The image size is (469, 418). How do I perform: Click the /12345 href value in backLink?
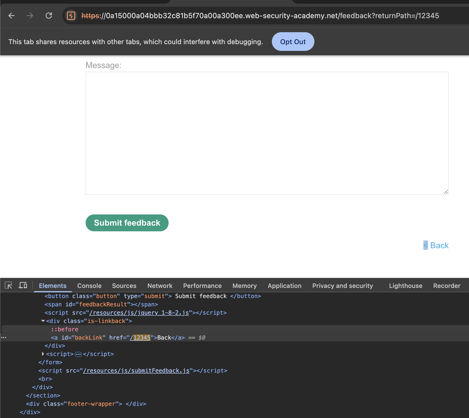(140, 338)
